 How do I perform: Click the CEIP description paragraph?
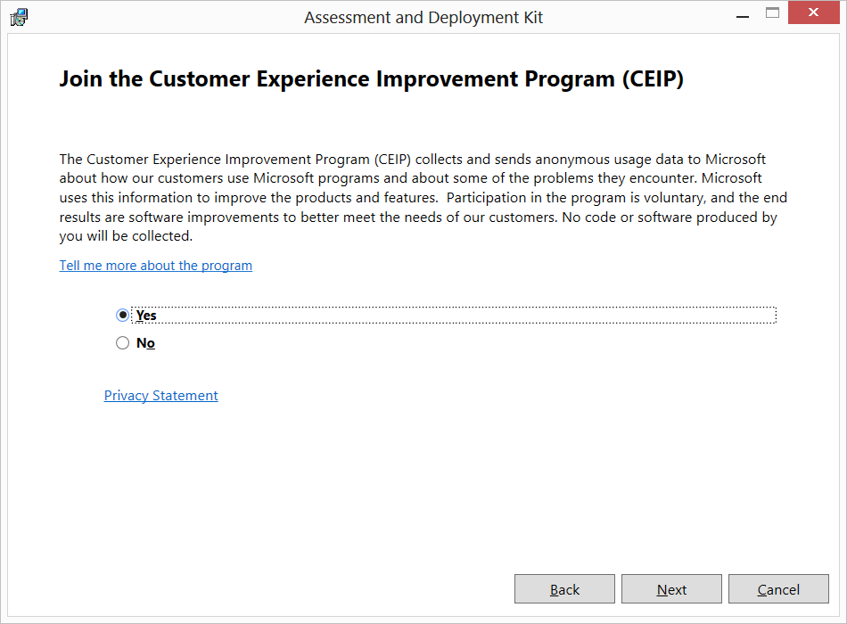[x=419, y=198]
